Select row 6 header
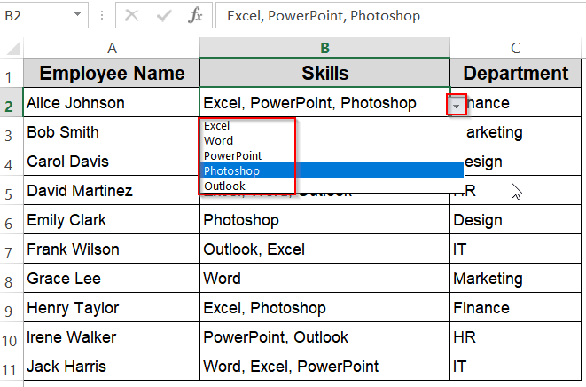This screenshot has height=387, width=586. click(11, 220)
